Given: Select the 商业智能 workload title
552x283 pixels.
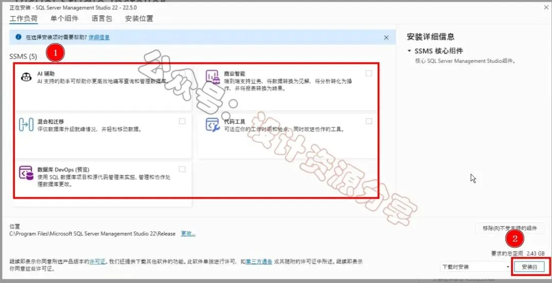Looking at the screenshot, I should point(235,74).
